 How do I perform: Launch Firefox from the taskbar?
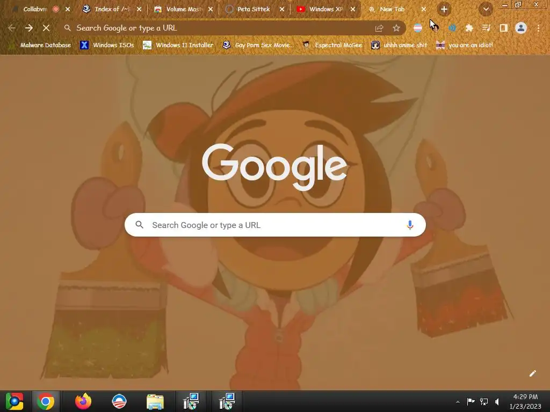pyautogui.click(x=83, y=401)
